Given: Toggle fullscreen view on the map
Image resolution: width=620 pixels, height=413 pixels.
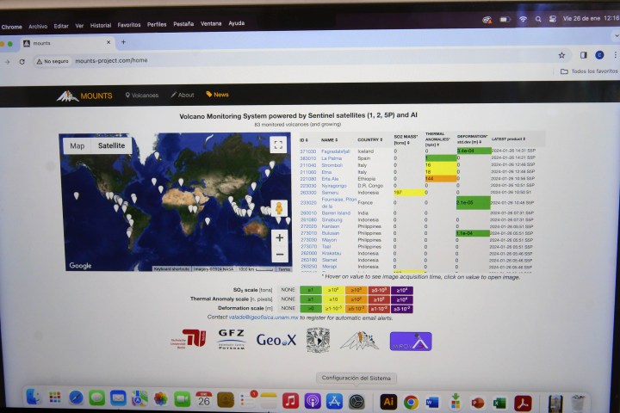Looking at the screenshot, I should point(277,145).
